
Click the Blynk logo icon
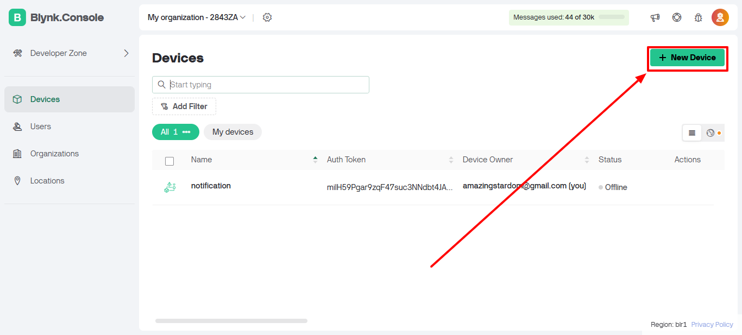(x=17, y=17)
